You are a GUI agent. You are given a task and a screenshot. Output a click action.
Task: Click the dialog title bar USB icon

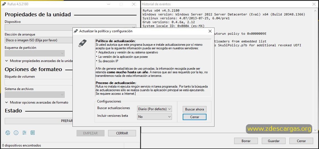pyautogui.click(x=76, y=31)
